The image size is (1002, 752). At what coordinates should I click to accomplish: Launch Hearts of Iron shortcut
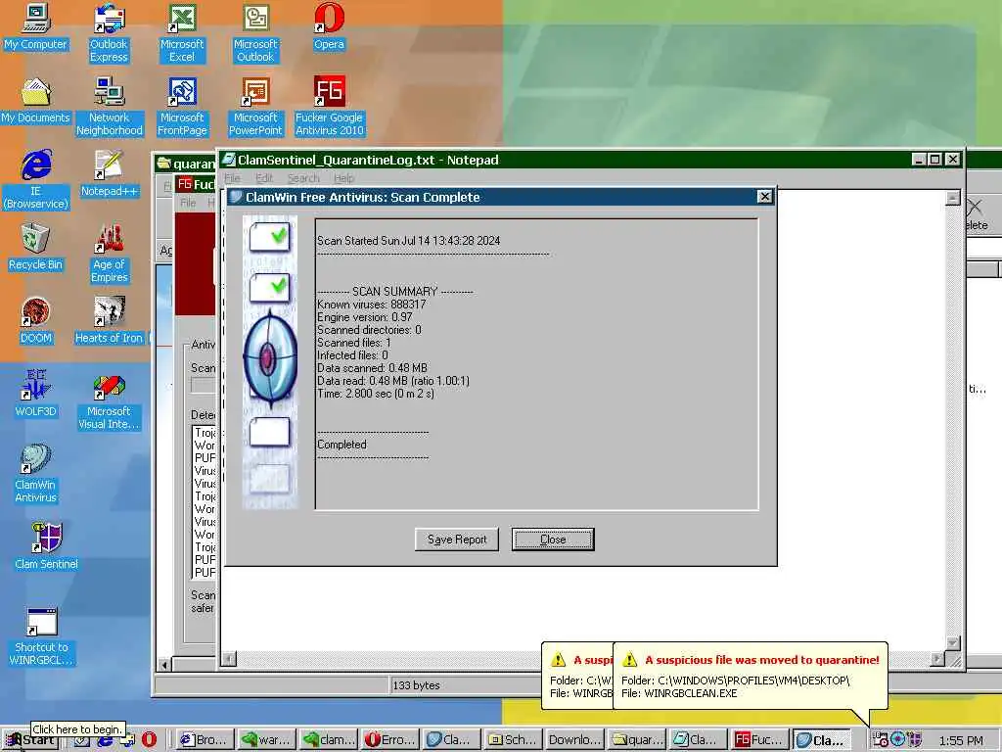pos(109,320)
